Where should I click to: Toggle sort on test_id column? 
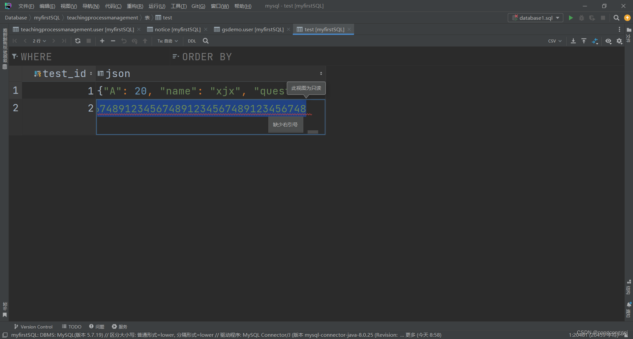pos(91,73)
